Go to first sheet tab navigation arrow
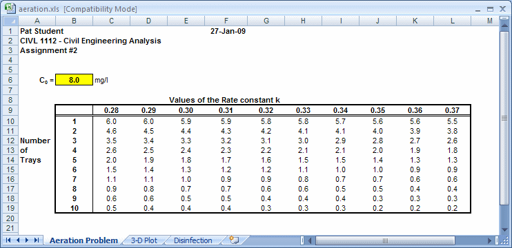Screen dimensions: 512x248 8,240
